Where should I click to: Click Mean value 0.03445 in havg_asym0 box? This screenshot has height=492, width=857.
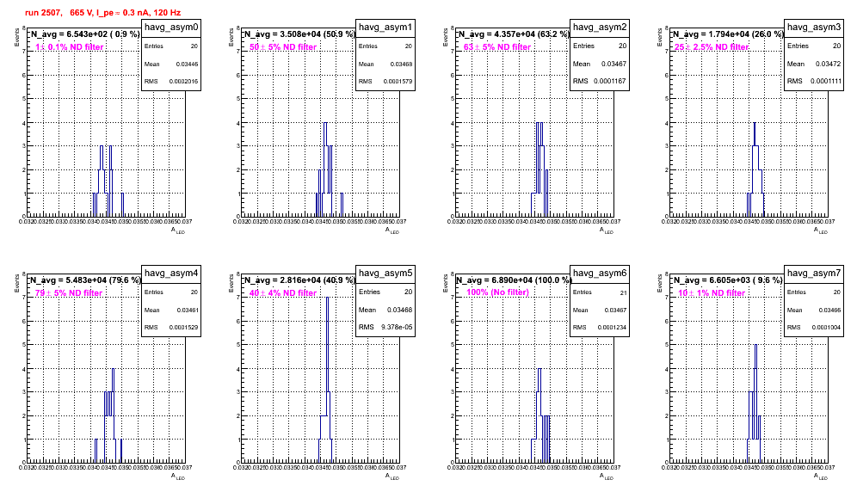(x=187, y=64)
